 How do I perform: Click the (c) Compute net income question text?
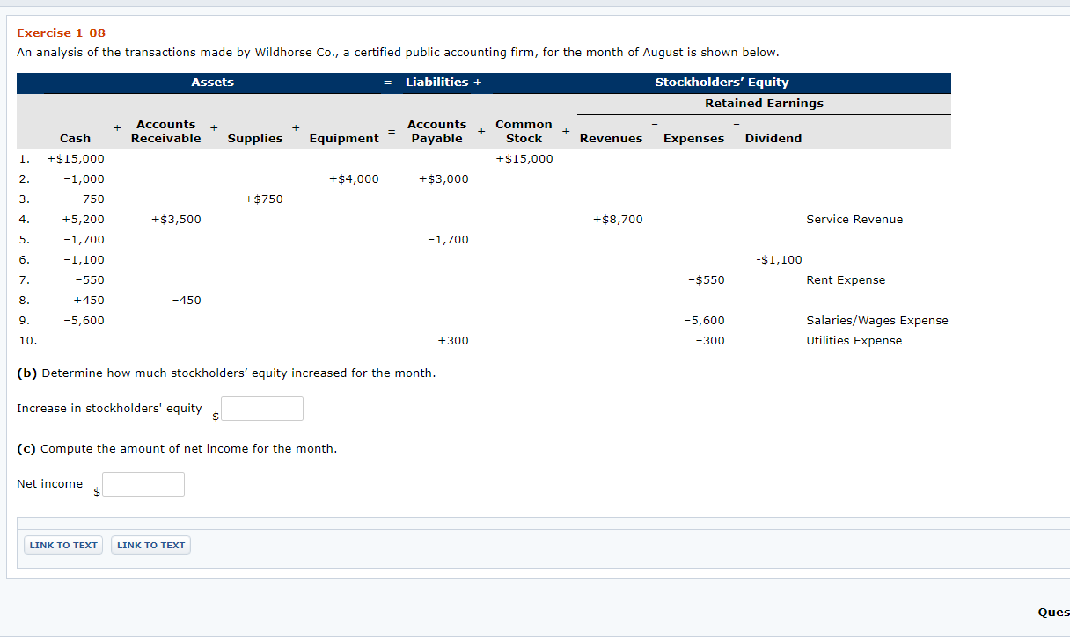[x=177, y=449]
